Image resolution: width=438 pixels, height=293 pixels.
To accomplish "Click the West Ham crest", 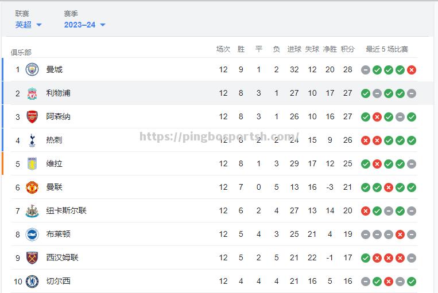I will coord(32,257).
